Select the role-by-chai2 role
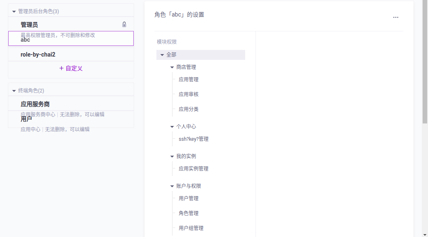The height and width of the screenshot is (237, 428). tap(71, 55)
